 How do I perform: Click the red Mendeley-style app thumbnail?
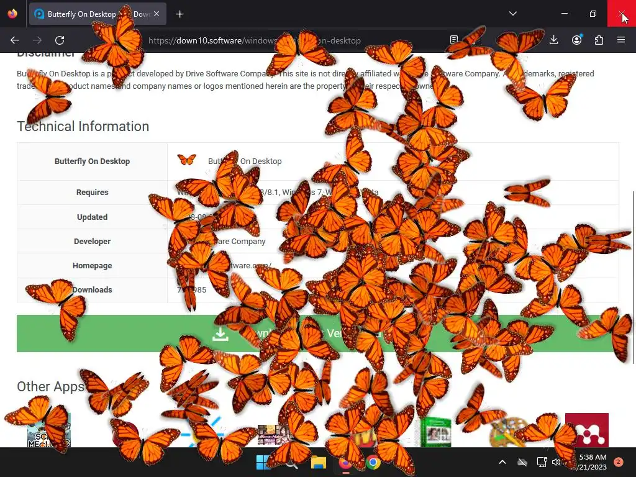[x=587, y=430]
